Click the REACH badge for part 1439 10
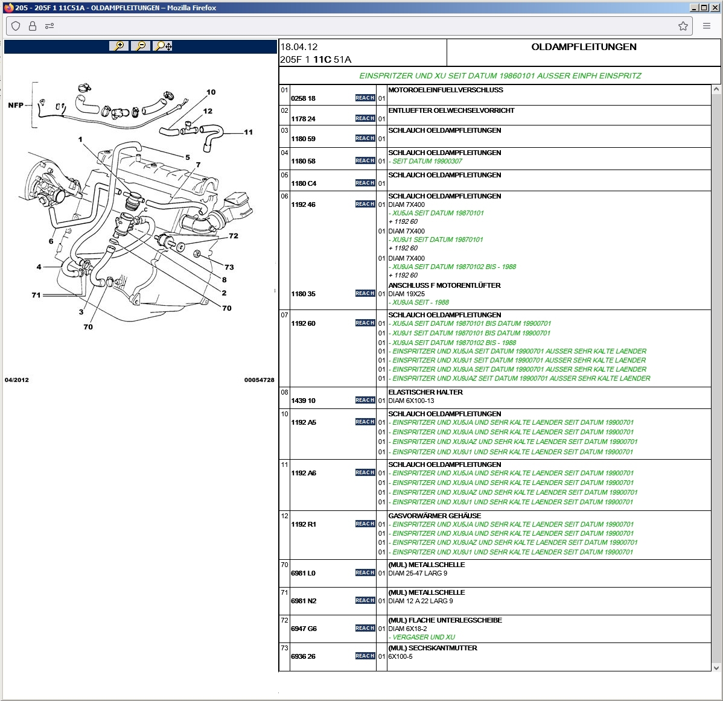723x701 pixels. point(365,400)
